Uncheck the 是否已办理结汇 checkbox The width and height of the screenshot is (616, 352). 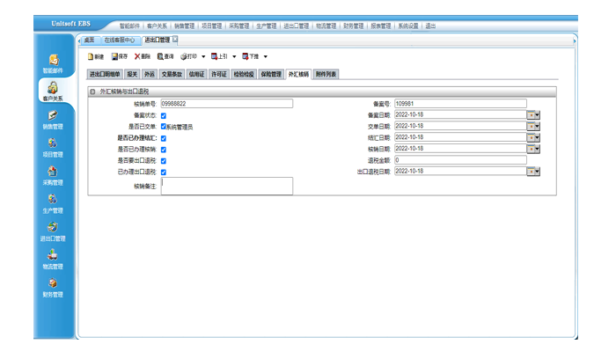click(x=164, y=138)
